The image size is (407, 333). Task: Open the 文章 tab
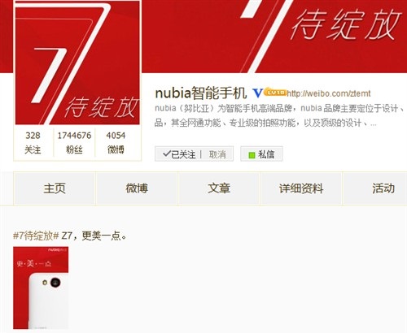(x=219, y=188)
